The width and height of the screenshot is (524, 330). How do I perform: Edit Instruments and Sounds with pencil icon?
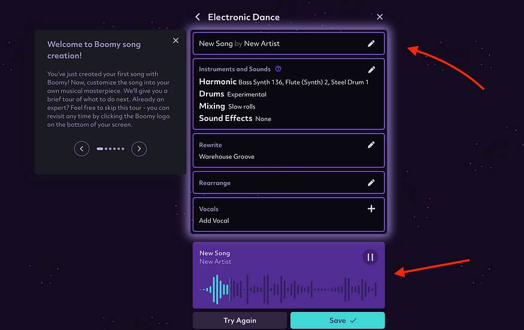(371, 69)
